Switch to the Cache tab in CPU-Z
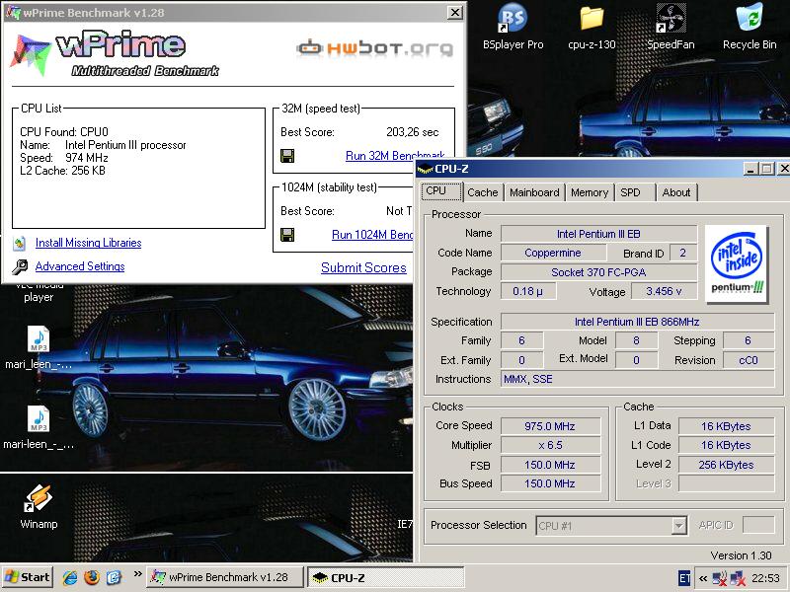The width and height of the screenshot is (790, 592). [483, 192]
